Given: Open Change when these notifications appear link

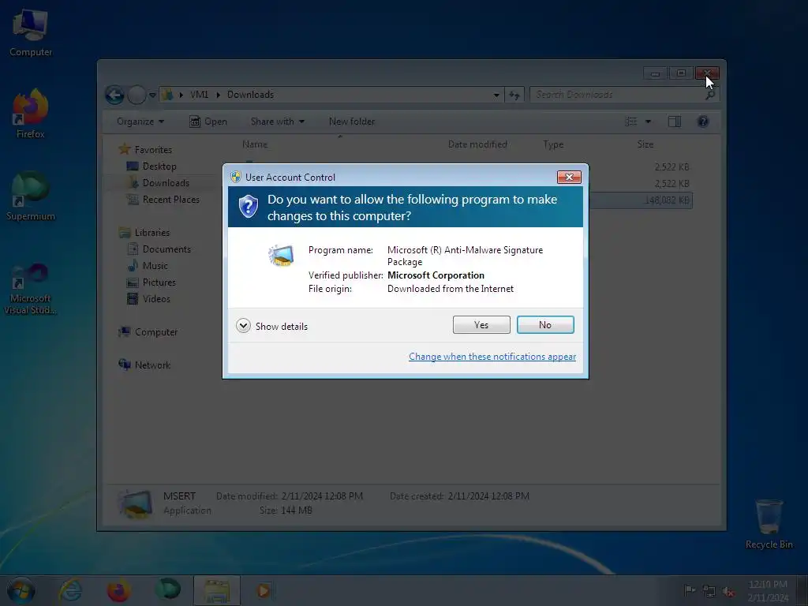Looking at the screenshot, I should (x=492, y=357).
